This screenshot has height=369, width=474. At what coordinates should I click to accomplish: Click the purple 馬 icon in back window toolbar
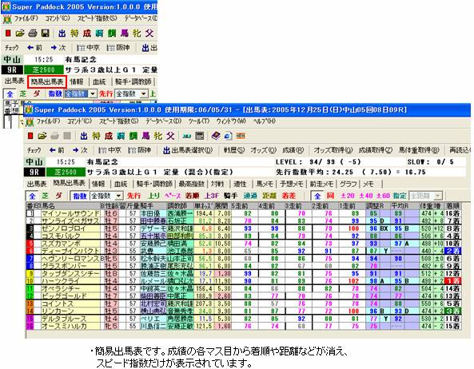click(x=124, y=34)
